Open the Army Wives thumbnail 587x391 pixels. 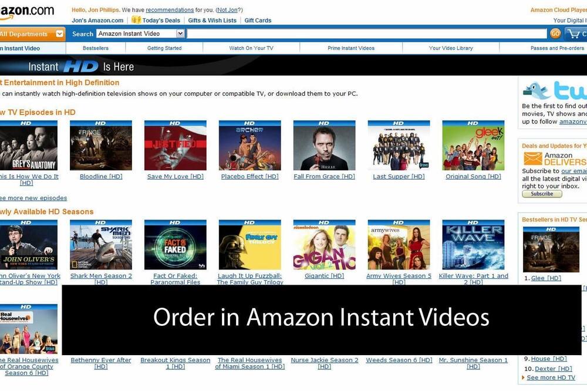(399, 245)
